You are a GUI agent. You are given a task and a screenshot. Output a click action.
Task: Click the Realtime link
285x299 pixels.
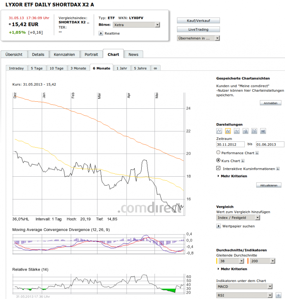click(112, 33)
